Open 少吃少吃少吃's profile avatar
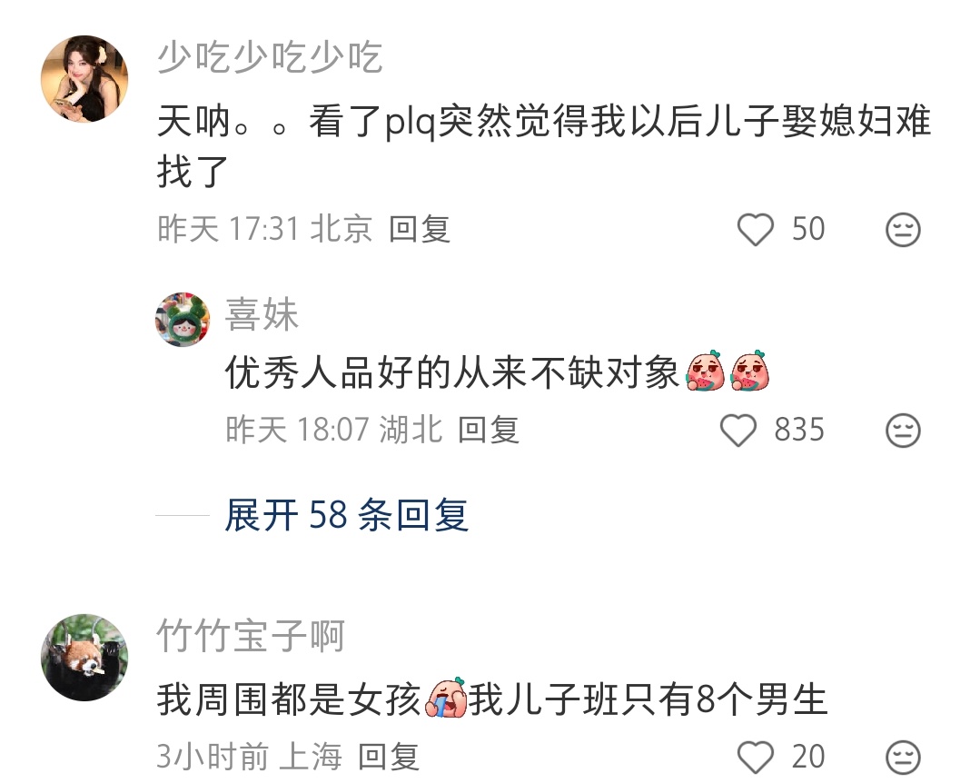The image size is (980, 783). click(x=84, y=79)
